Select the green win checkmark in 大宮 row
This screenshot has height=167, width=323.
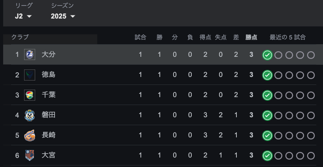(x=267, y=156)
